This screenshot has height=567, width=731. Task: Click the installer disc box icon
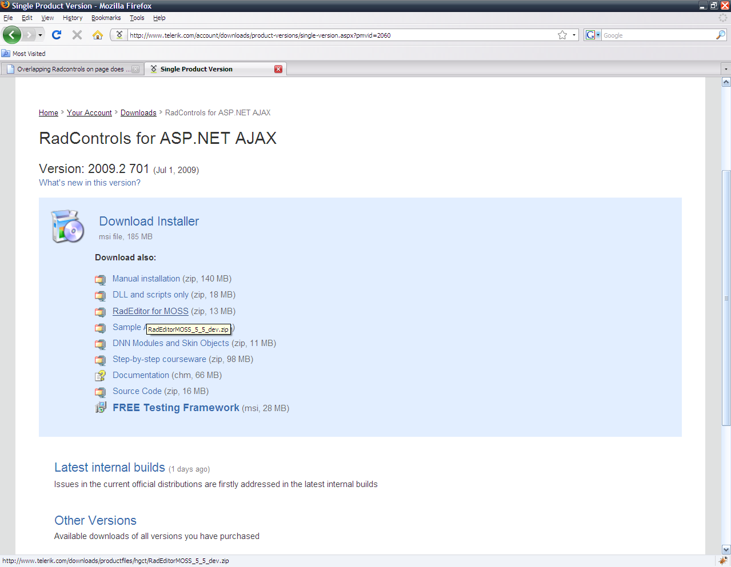point(67,226)
